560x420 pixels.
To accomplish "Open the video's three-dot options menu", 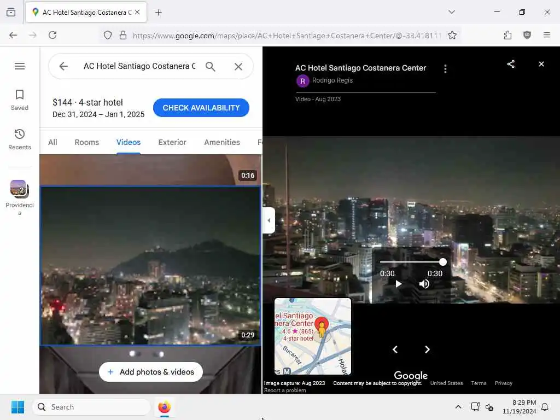I will point(445,68).
